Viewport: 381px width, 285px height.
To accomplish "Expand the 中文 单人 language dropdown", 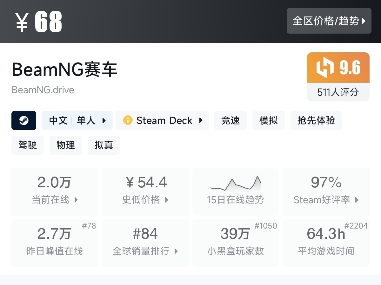I will (x=104, y=120).
